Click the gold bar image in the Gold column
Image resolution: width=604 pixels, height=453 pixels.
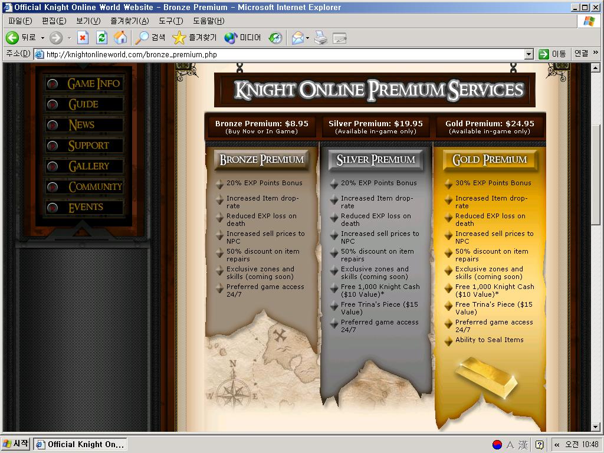click(x=487, y=378)
